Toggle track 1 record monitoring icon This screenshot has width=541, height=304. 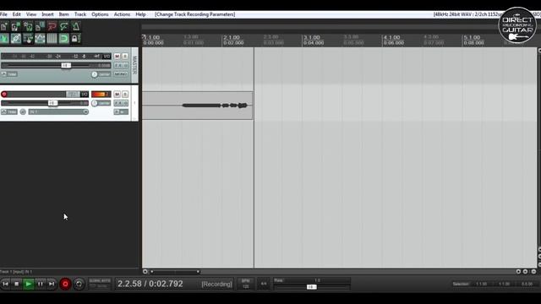23,112
